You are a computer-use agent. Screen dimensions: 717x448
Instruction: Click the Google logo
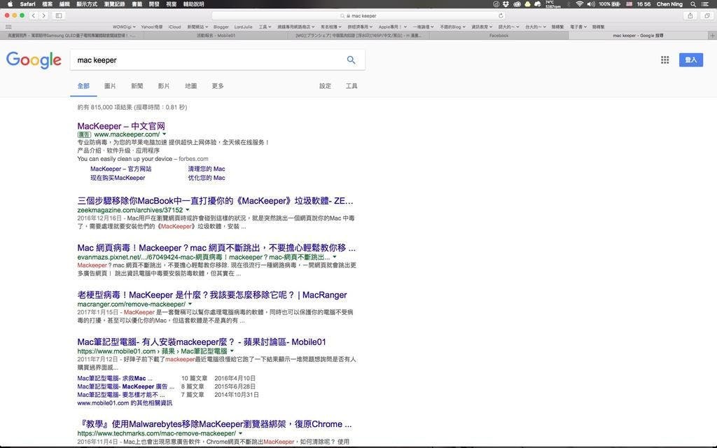click(34, 60)
